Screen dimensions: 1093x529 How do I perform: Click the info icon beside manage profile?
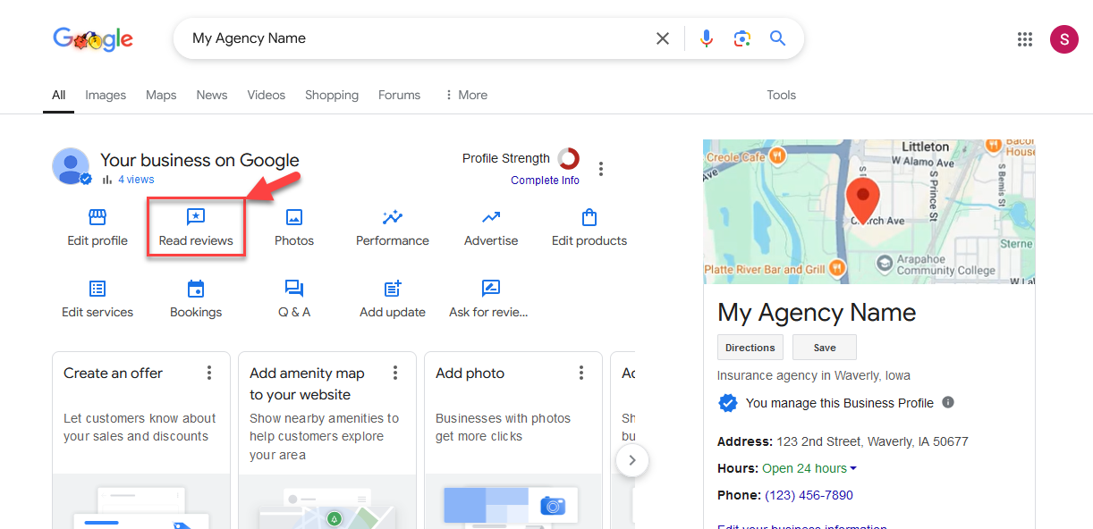pyautogui.click(x=948, y=402)
